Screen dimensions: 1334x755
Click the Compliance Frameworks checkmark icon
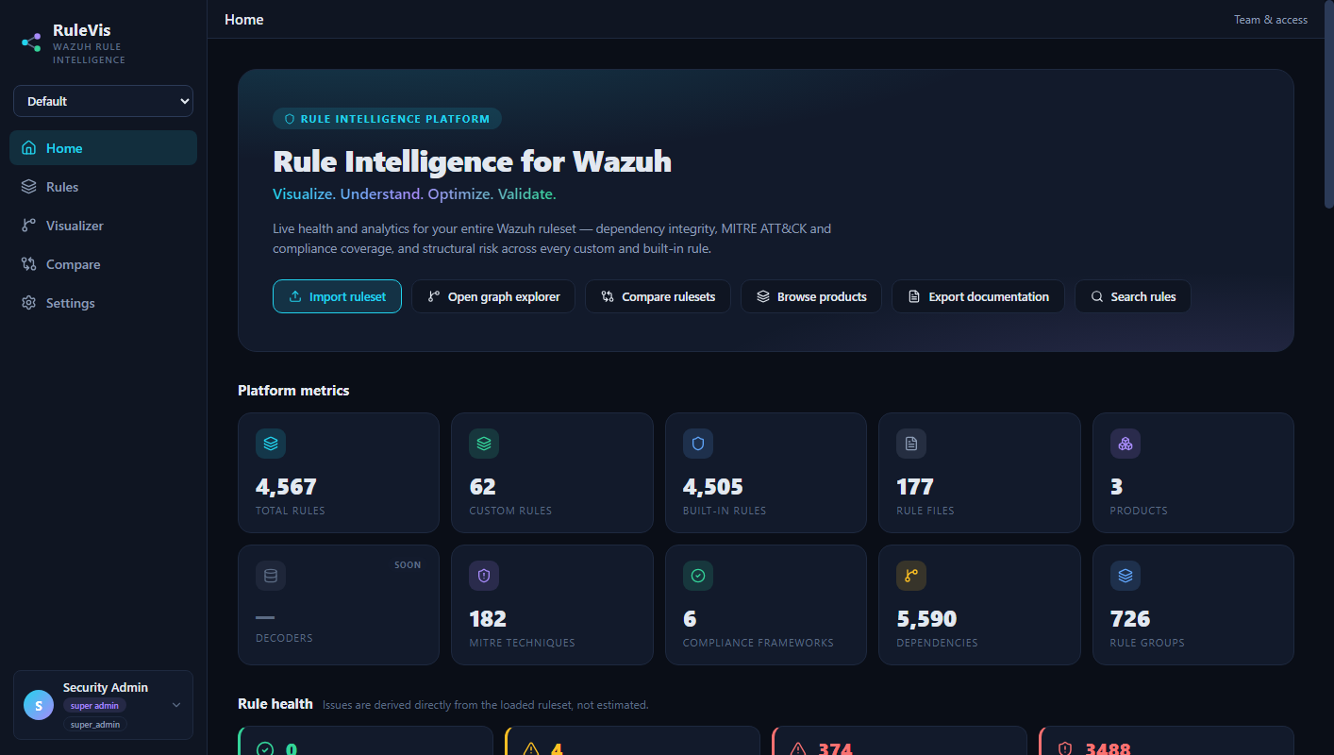click(x=698, y=576)
